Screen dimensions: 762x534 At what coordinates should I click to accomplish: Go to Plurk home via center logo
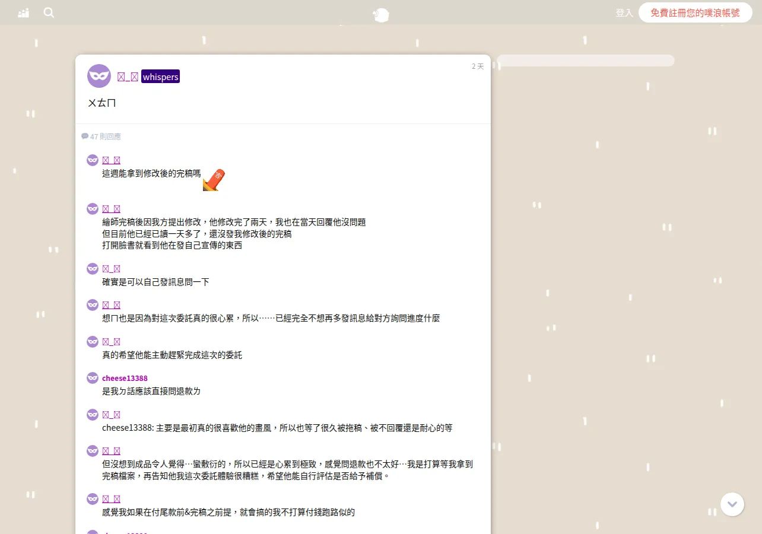click(x=381, y=15)
